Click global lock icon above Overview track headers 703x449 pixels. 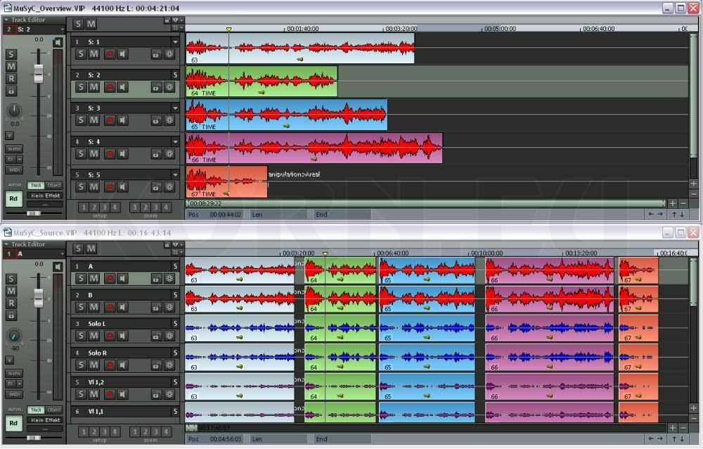click(167, 20)
